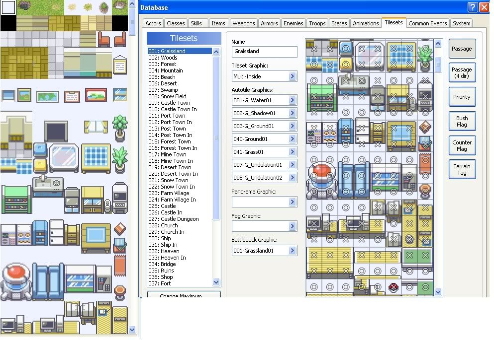Toggle passage on the blue cushion tile in Database
Image resolution: width=494 pixels, height=340 pixels.
346,49
